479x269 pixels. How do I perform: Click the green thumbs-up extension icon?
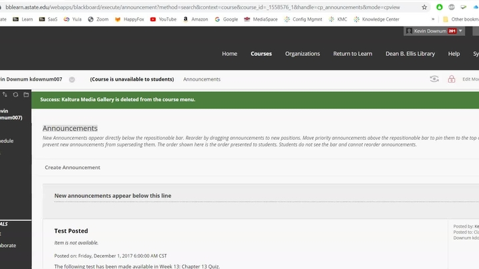(x=439, y=7)
